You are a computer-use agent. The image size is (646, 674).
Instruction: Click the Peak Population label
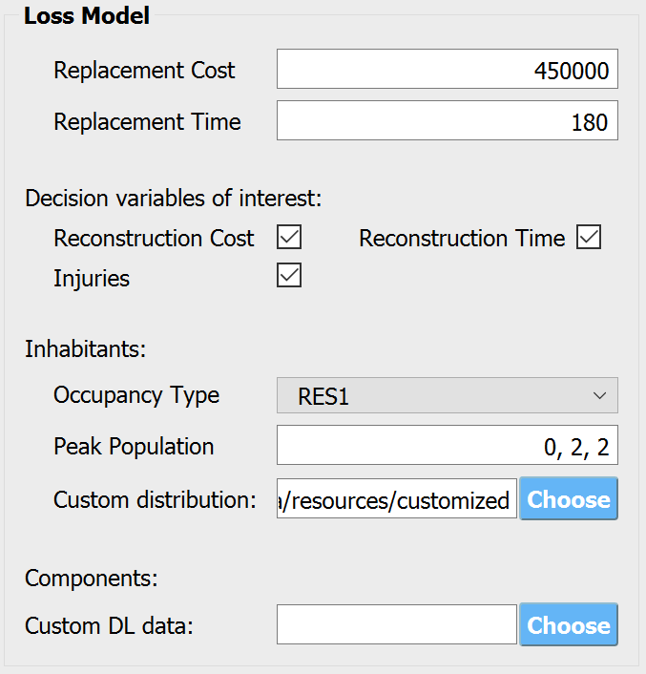pyautogui.click(x=134, y=447)
